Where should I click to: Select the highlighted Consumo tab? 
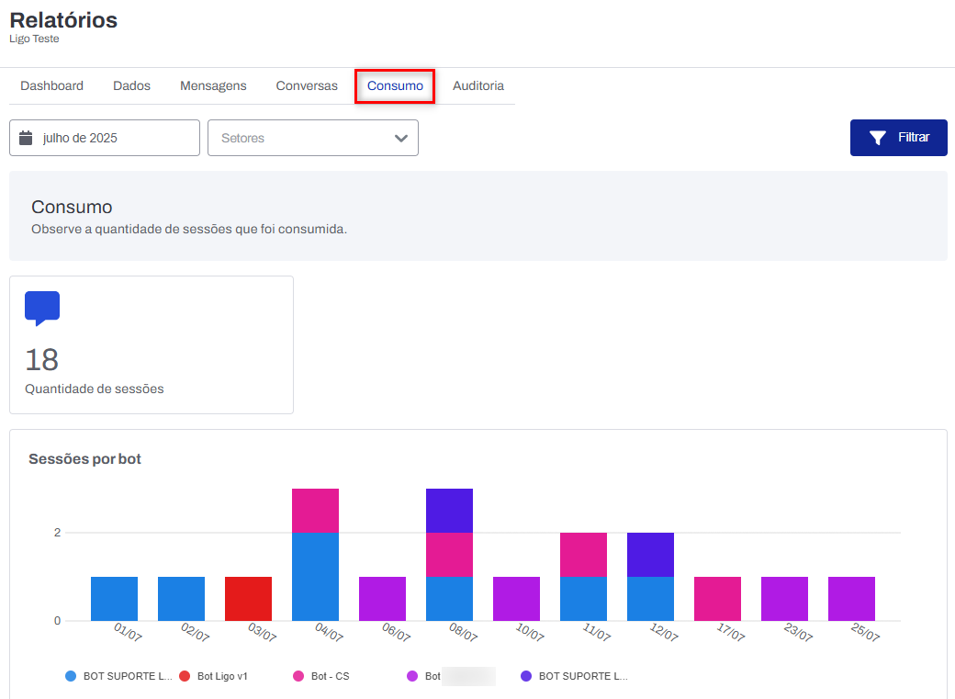(x=395, y=85)
